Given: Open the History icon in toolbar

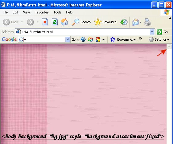Looking at the screenshot, I should (124, 22).
